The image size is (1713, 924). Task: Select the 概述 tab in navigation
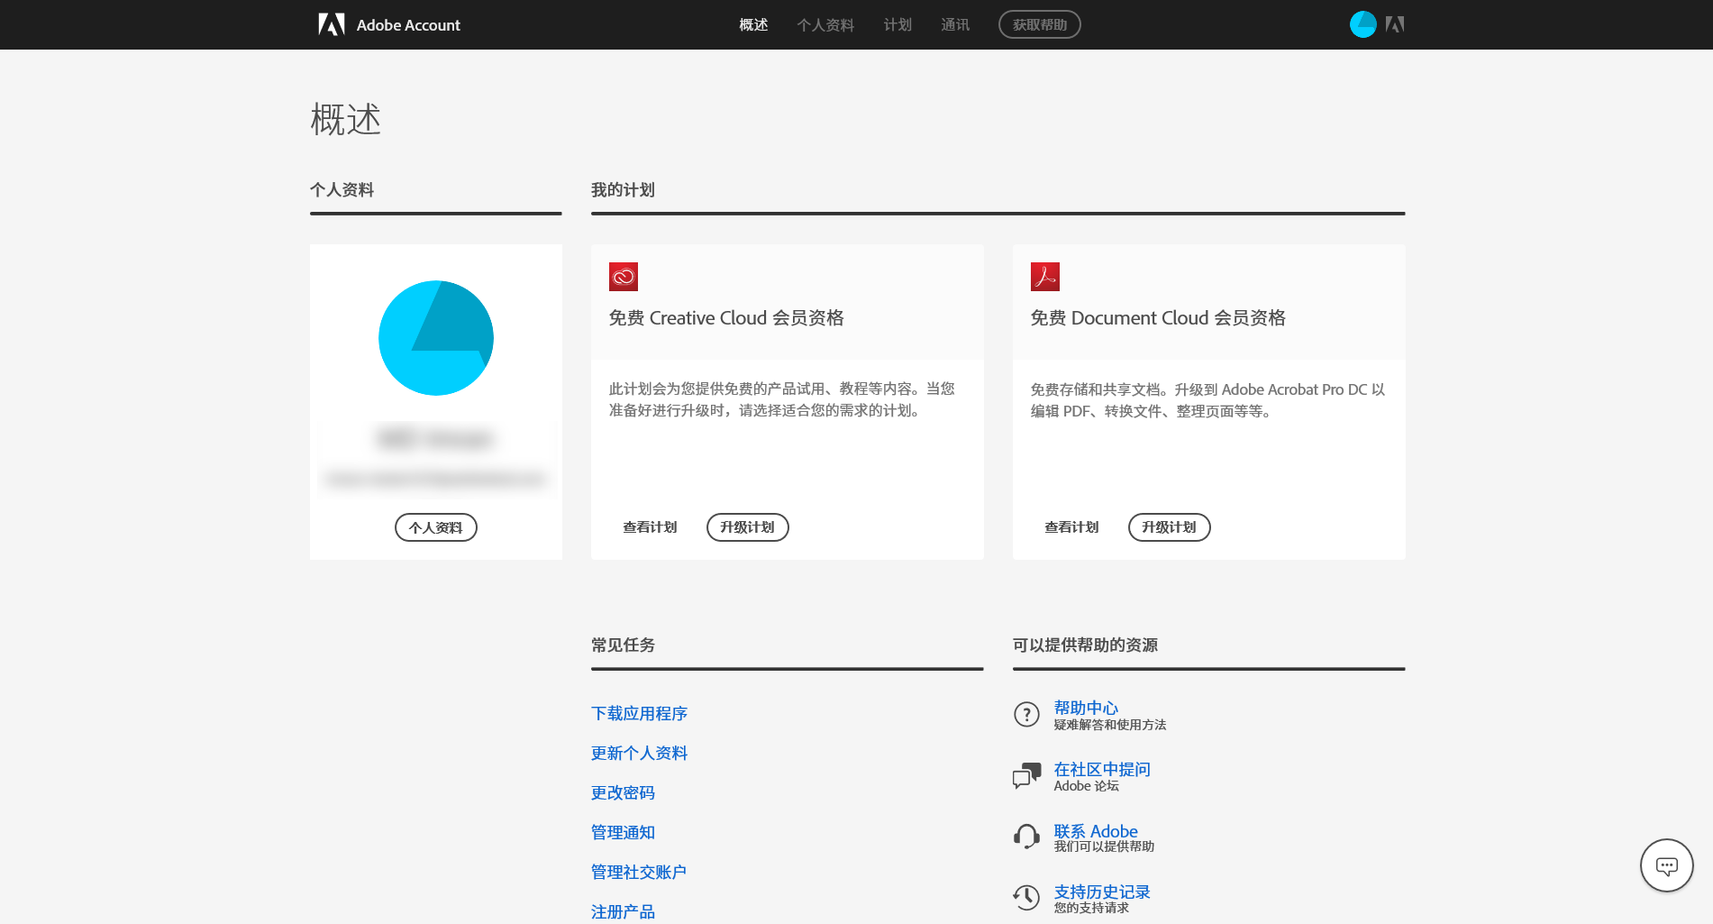pos(753,24)
